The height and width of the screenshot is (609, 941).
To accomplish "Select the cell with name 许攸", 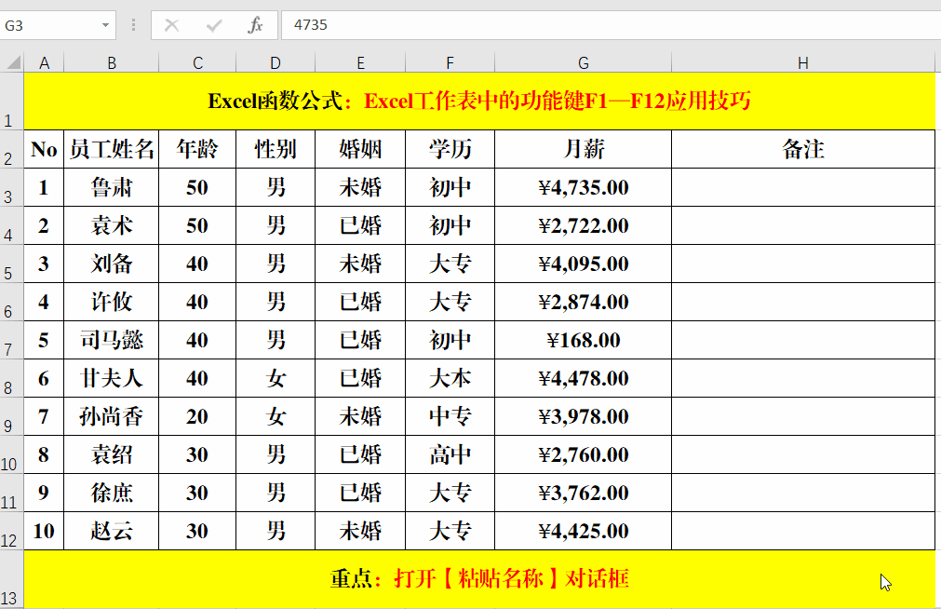I will pyautogui.click(x=112, y=302).
